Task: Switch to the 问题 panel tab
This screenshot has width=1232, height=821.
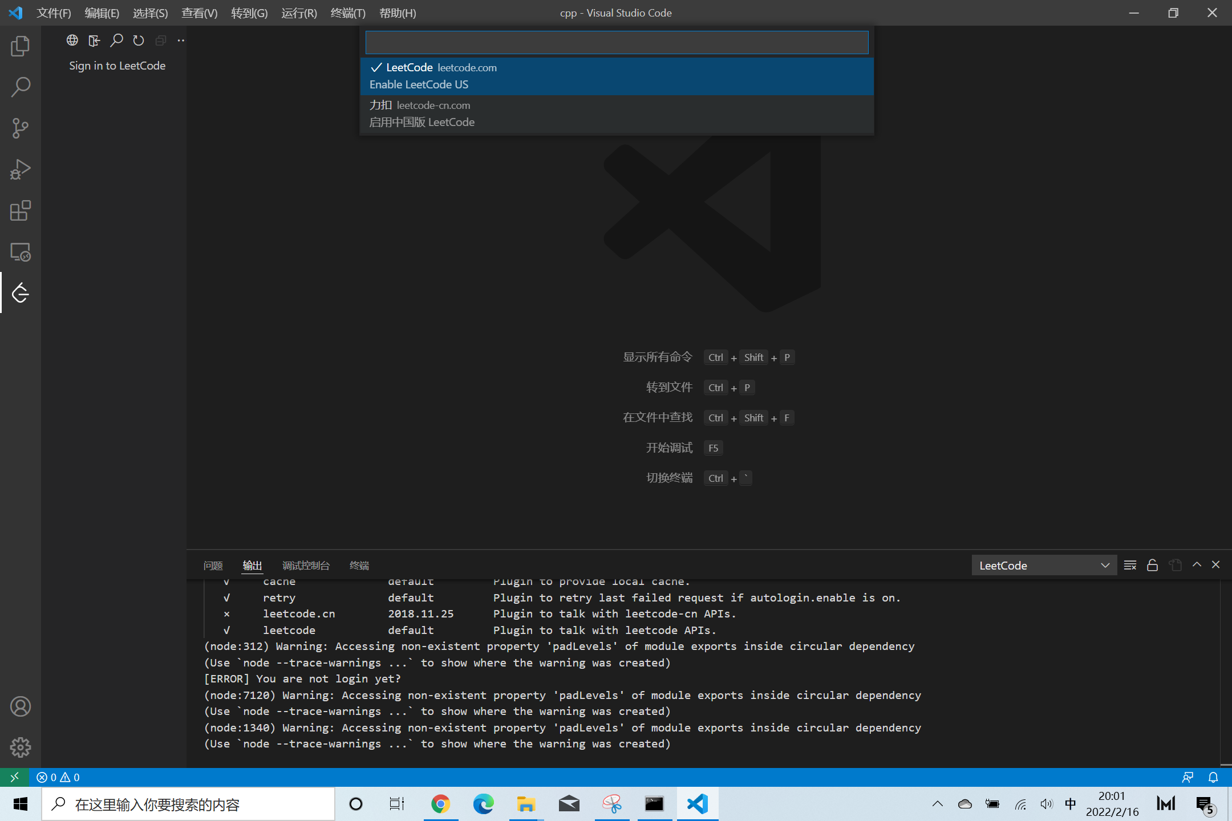Action: coord(213,565)
